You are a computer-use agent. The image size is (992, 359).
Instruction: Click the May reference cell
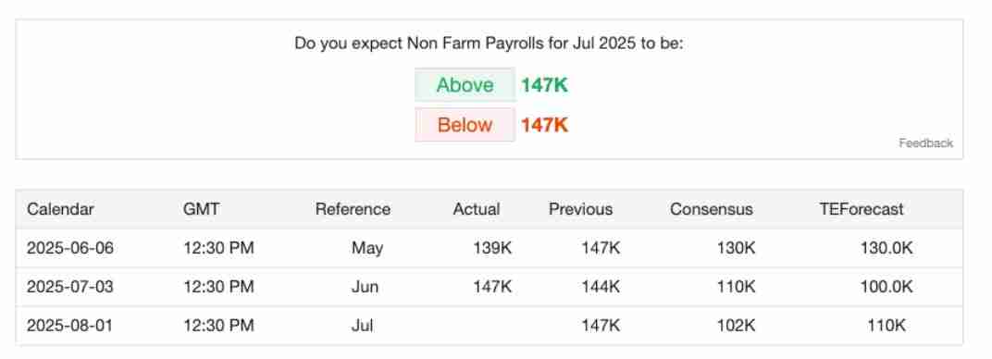click(x=367, y=248)
